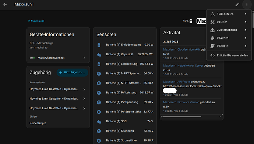Click the back arrow icon

tap(5, 4)
